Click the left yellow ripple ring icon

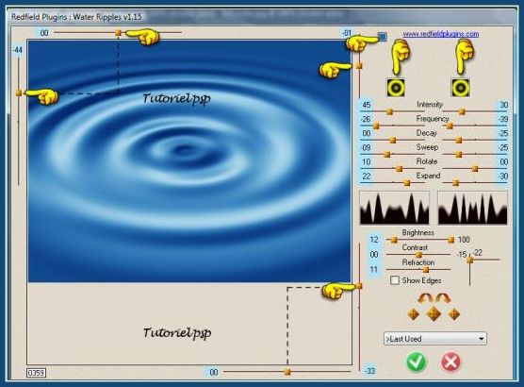396,88
